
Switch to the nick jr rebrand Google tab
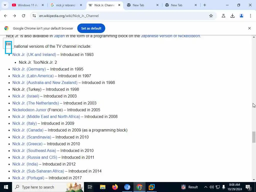click(66, 5)
